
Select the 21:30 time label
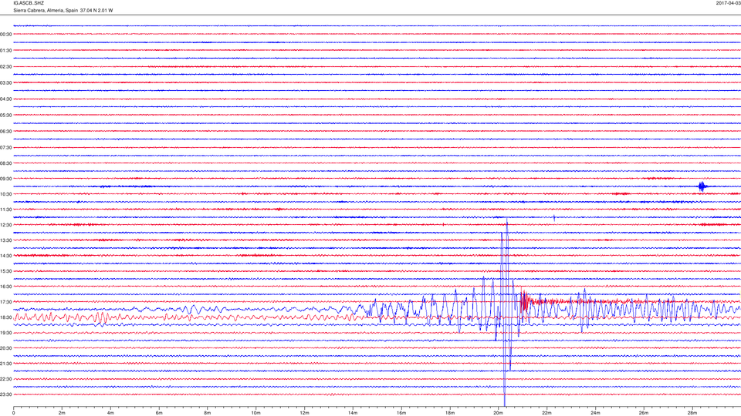coord(5,364)
